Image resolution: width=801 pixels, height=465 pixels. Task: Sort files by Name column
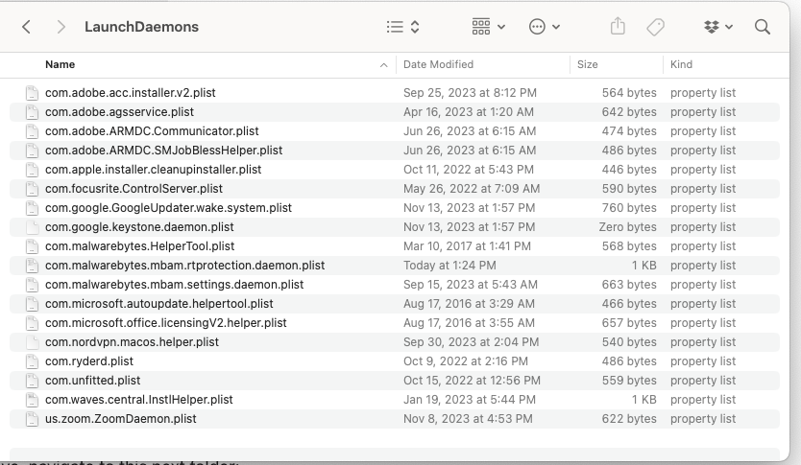(60, 64)
